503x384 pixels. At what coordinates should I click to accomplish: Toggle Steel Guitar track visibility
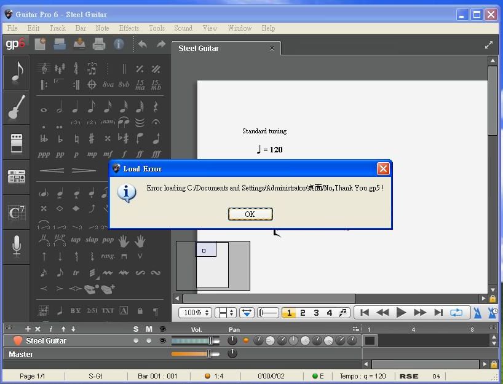pos(162,340)
